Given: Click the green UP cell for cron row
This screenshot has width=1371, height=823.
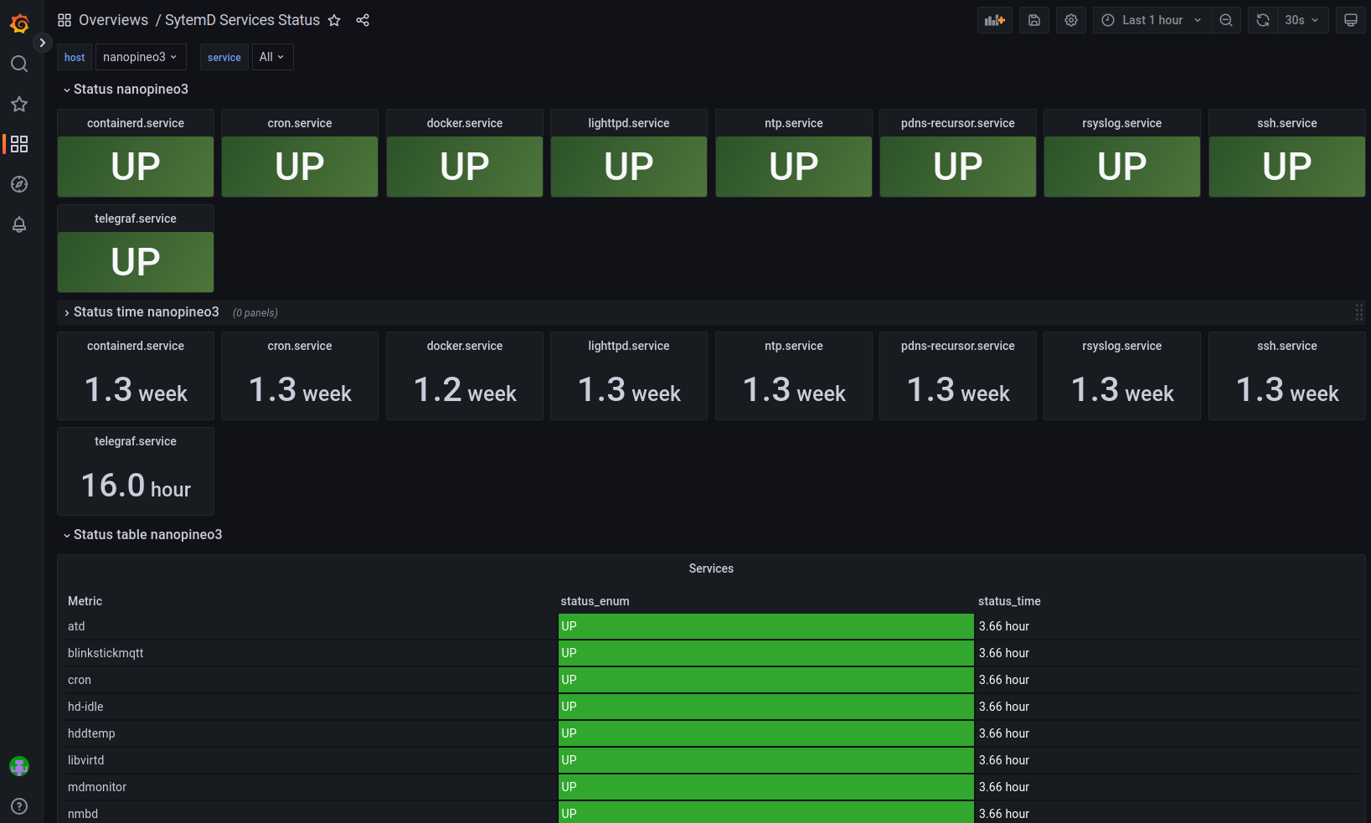Looking at the screenshot, I should [x=765, y=680].
